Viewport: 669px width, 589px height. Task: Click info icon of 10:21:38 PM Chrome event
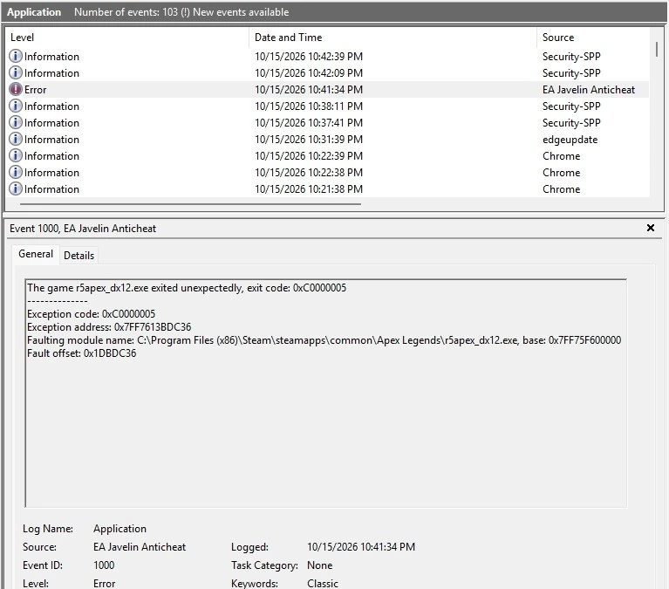[16, 189]
